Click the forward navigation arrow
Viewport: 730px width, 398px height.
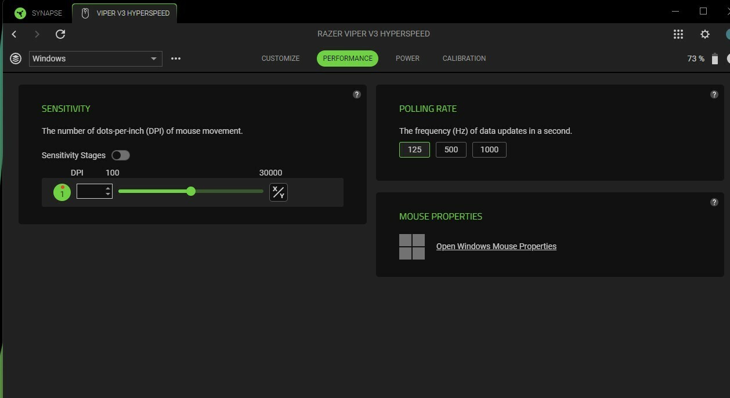coord(37,34)
